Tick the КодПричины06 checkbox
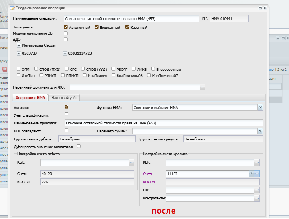This screenshot has height=219, width=289. [114, 75]
